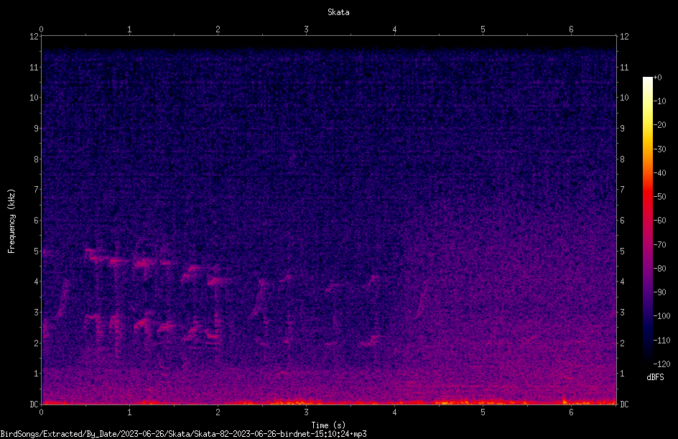Click the "-120" color scale label

661,364
